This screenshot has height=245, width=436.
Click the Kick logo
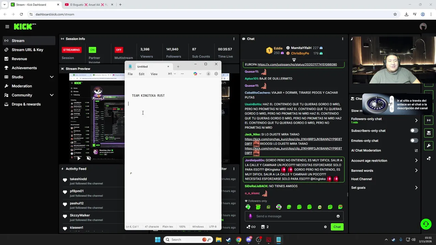[x=25, y=27]
